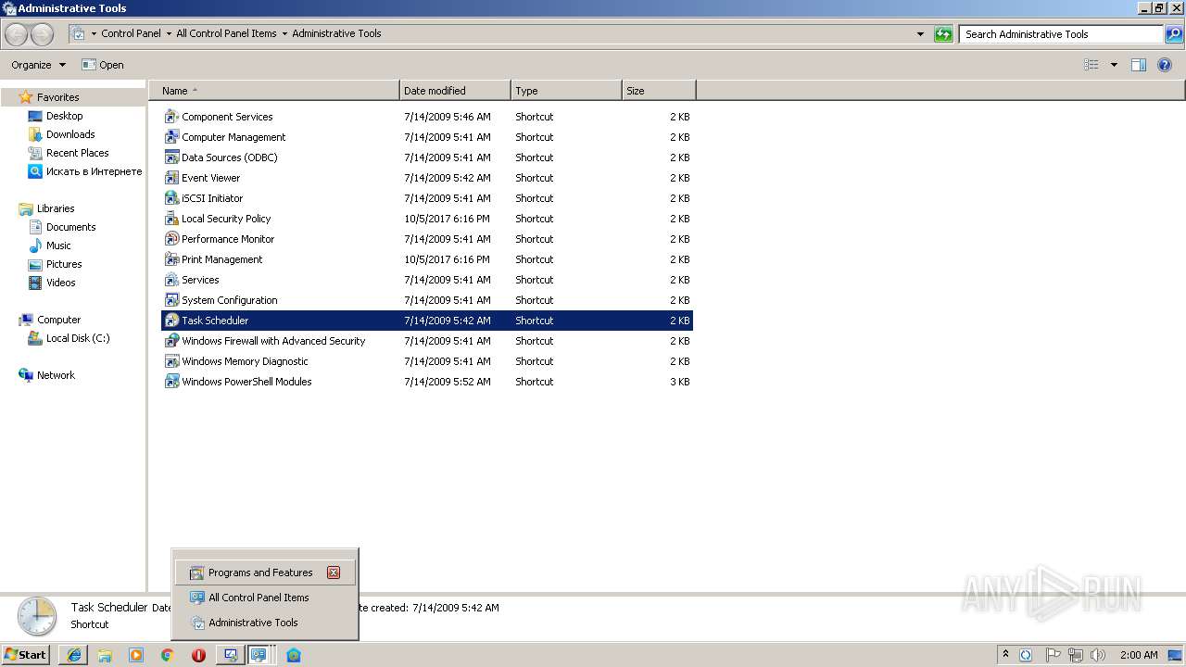Select the Event Viewer icon
Viewport: 1186px width, 667px height.
[171, 178]
